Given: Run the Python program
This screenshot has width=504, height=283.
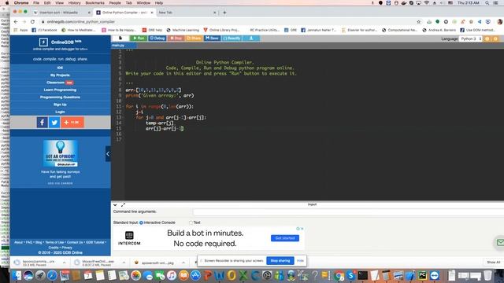Looking at the screenshot, I should click(139, 39).
